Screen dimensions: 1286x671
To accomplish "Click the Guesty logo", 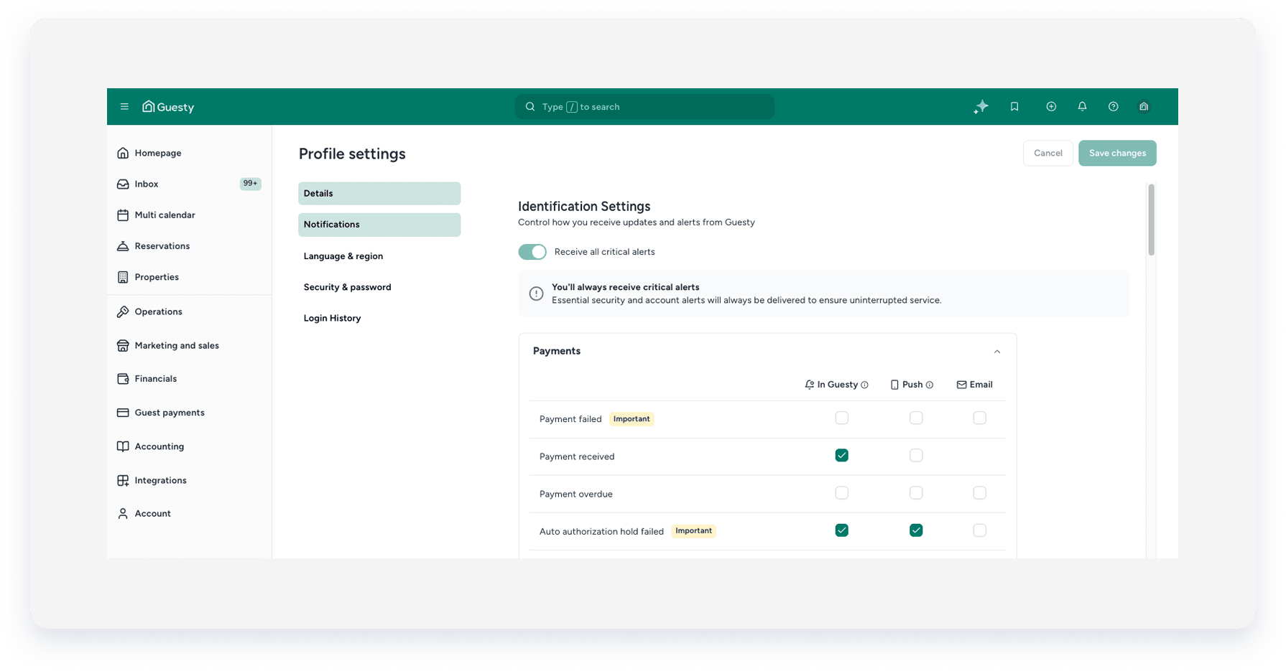I will pyautogui.click(x=168, y=107).
